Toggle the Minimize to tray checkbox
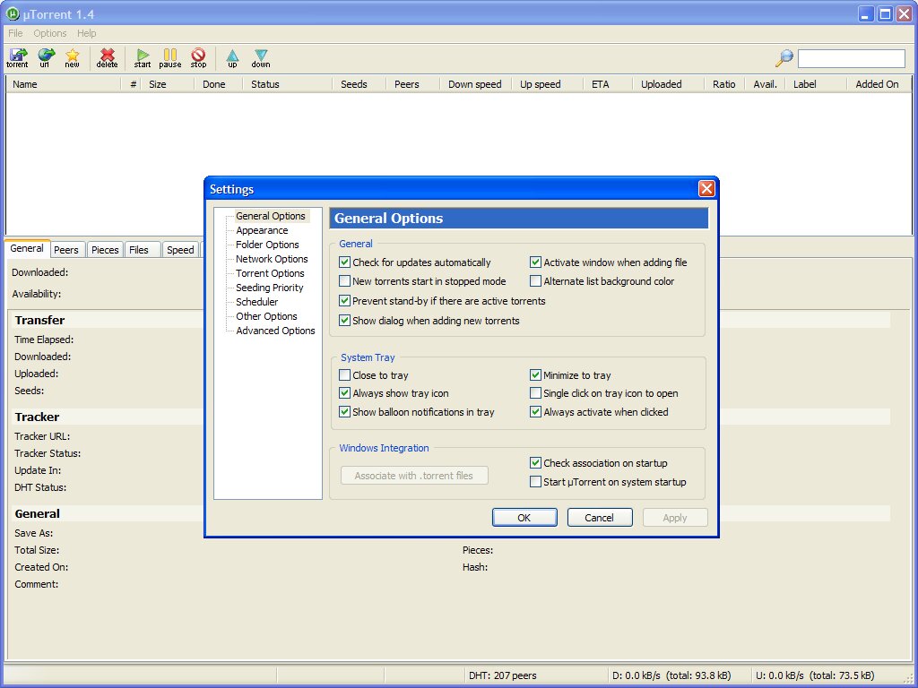918x688 pixels. coord(535,375)
